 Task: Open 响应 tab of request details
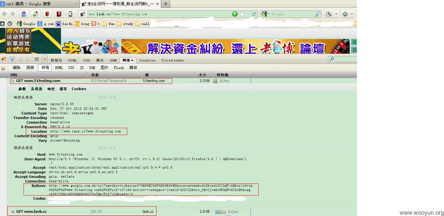tap(51, 89)
